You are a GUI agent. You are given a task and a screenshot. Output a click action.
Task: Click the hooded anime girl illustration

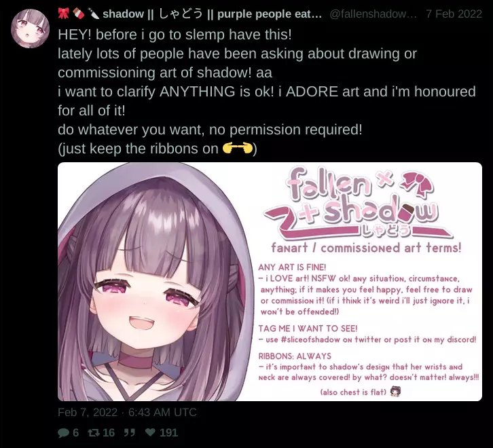pyautogui.click(x=156, y=282)
